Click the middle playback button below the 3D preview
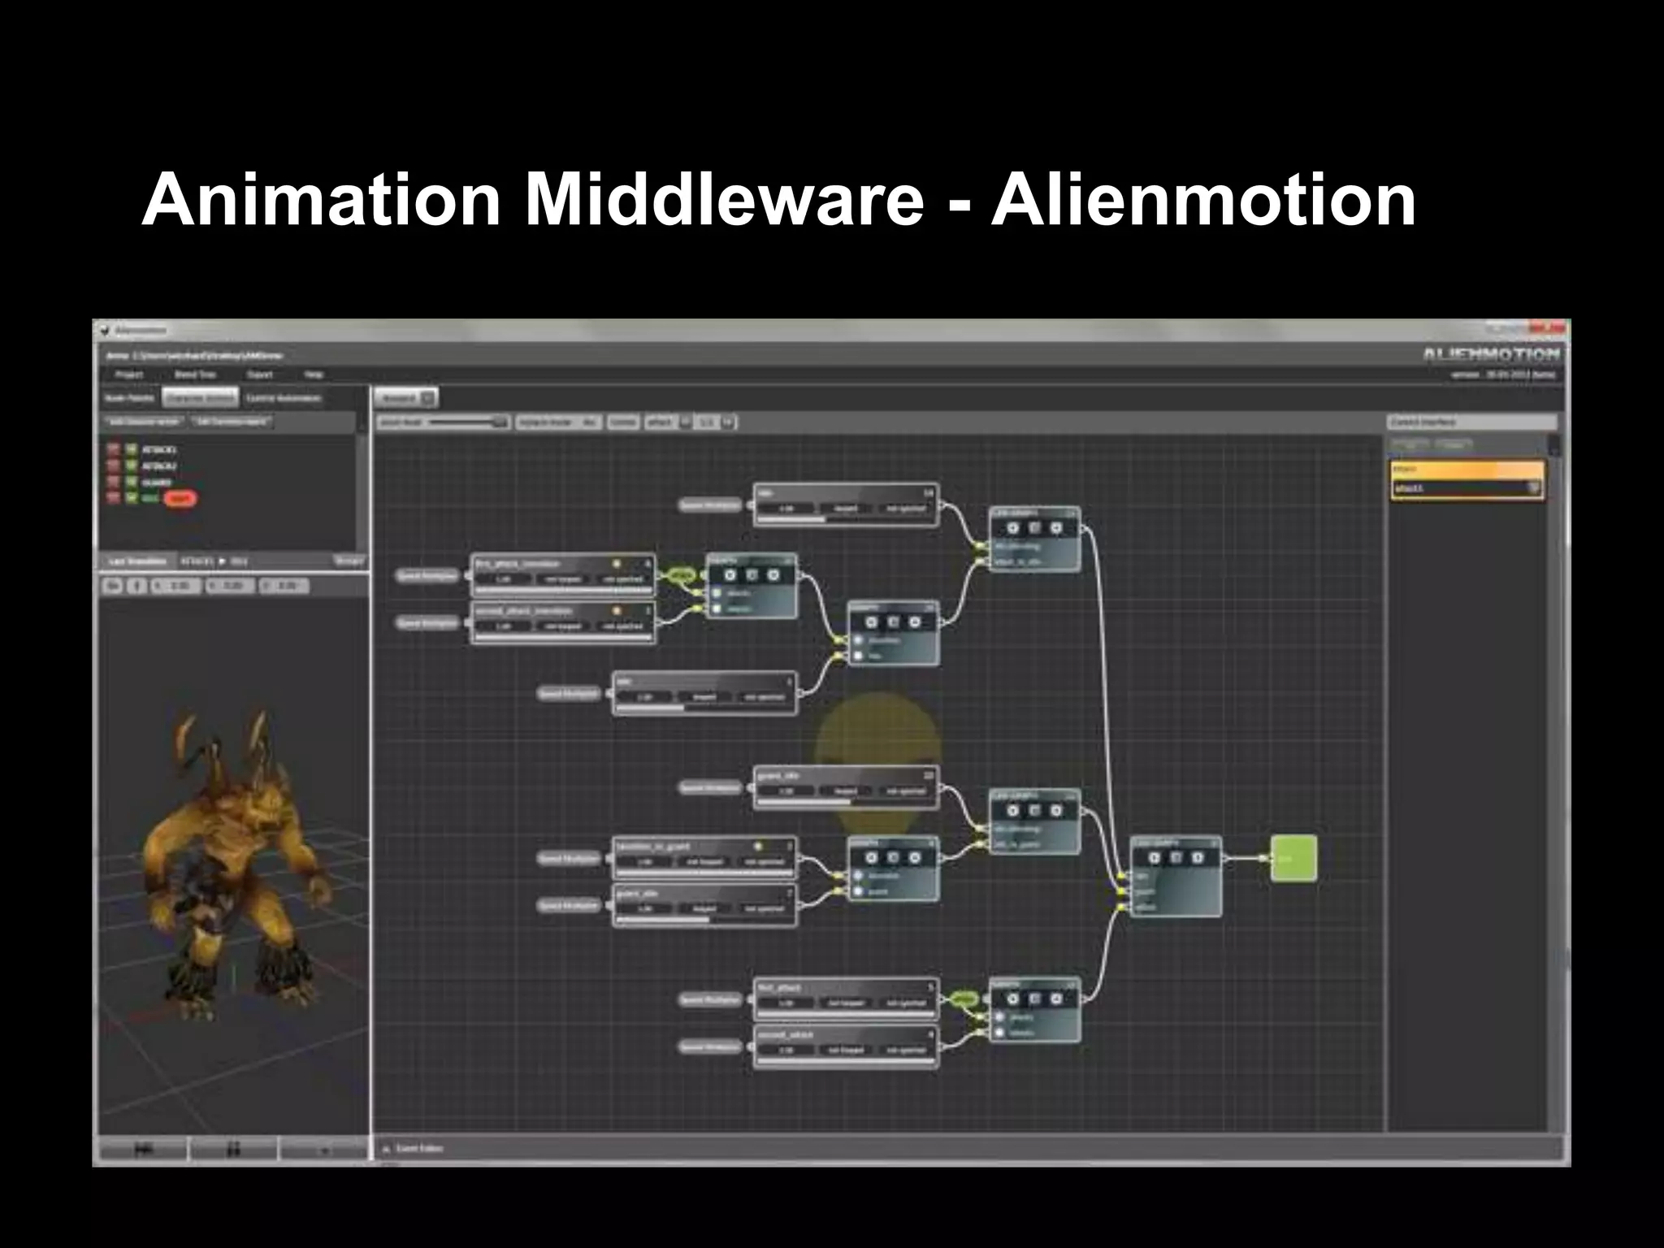Image resolution: width=1664 pixels, height=1248 pixels. coord(233,1150)
